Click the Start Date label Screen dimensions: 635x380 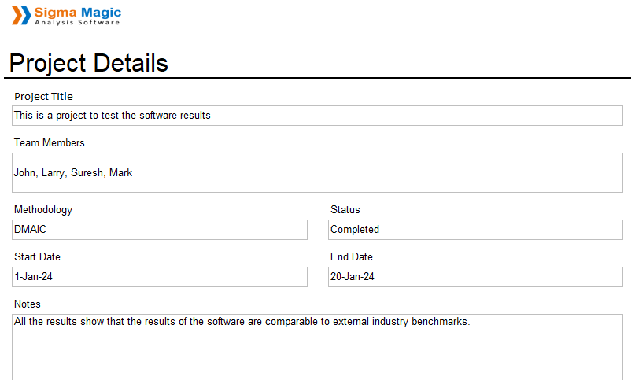pos(37,257)
